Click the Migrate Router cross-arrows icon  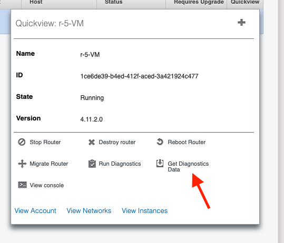22,164
